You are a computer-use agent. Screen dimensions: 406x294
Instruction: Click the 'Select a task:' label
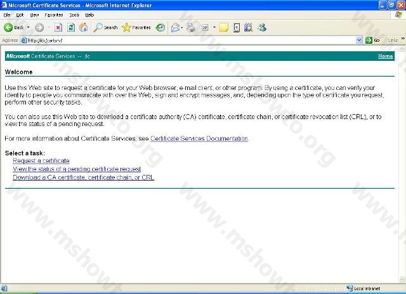point(25,153)
